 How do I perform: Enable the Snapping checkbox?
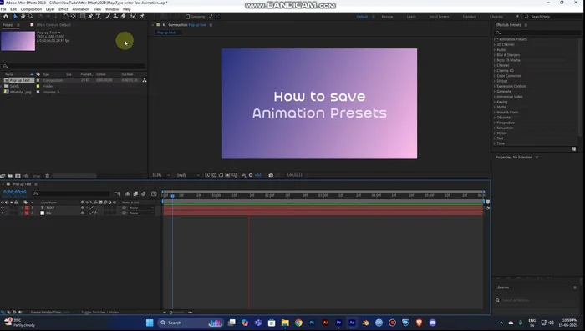pyautogui.click(x=188, y=17)
